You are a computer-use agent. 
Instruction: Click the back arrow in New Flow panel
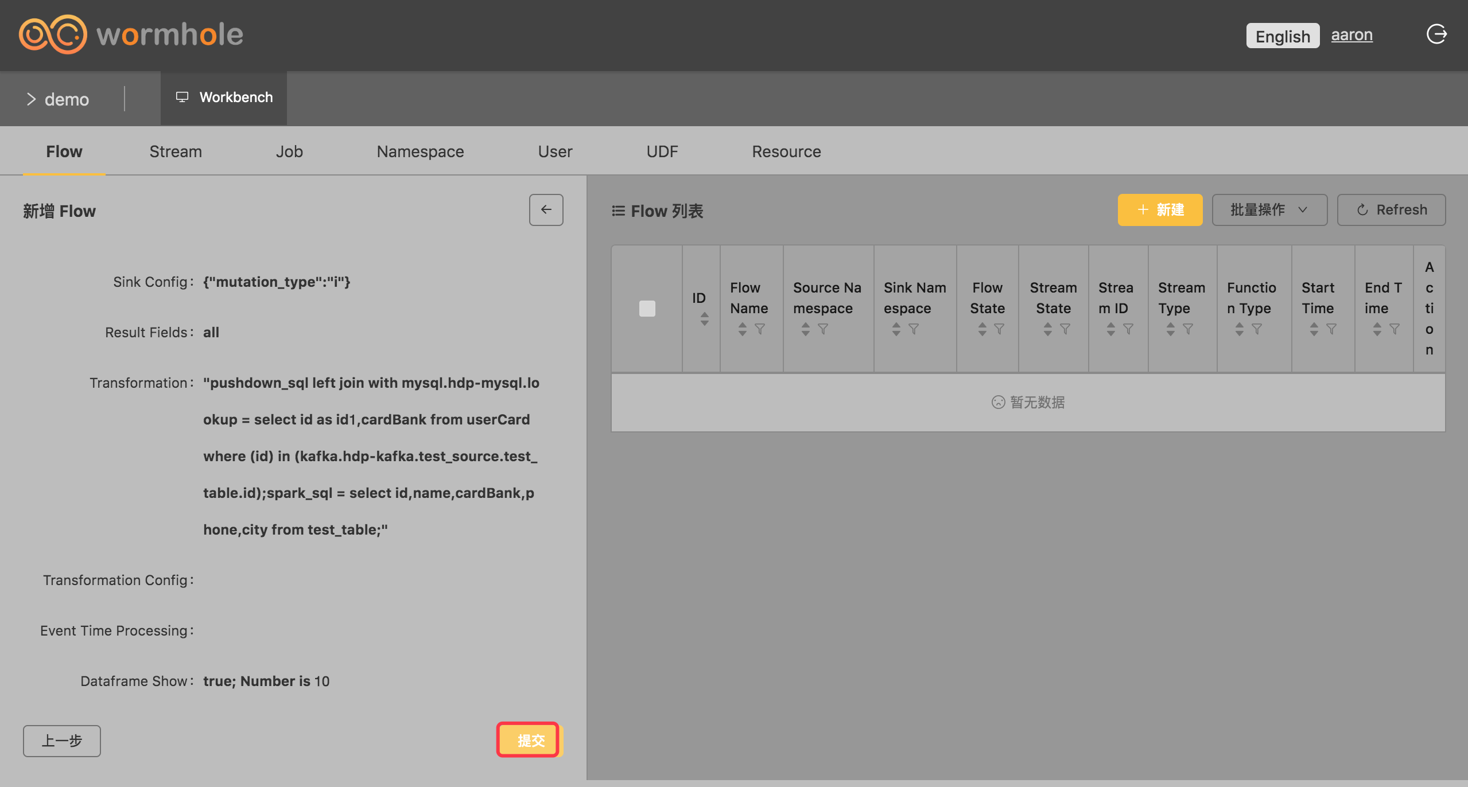pos(546,210)
